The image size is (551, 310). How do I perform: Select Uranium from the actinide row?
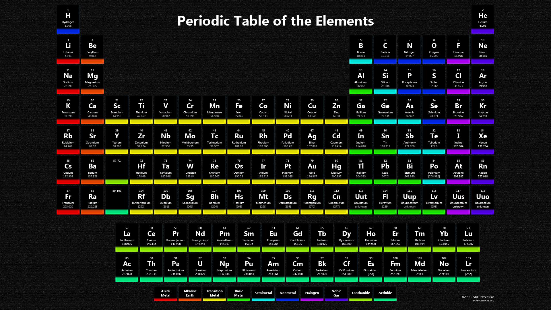[200, 267]
